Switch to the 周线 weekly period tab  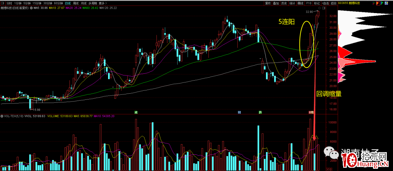(76, 3)
